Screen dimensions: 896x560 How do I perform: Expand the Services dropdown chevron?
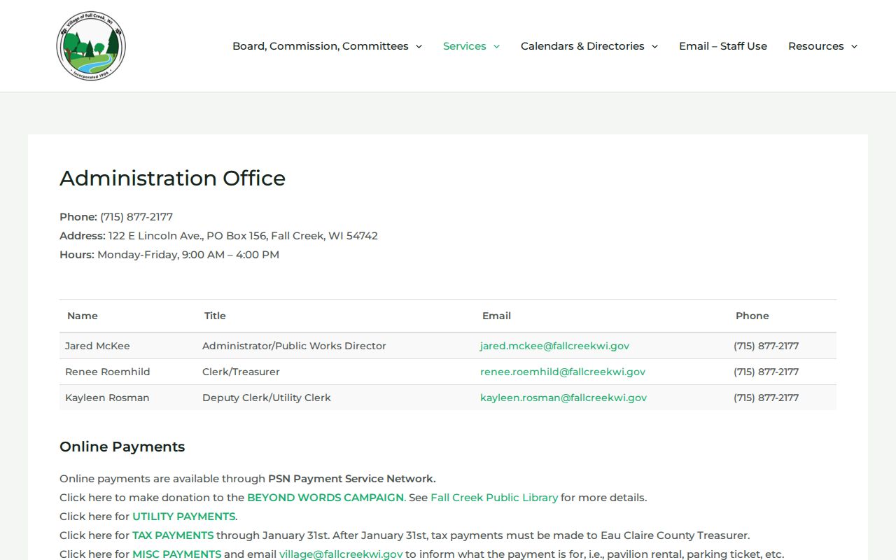click(496, 46)
